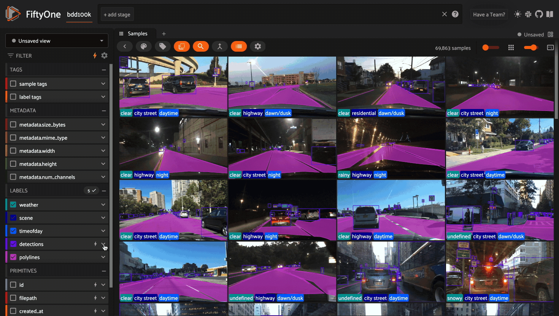Click the FILTER heading text
559x316 pixels.
[x=24, y=56]
